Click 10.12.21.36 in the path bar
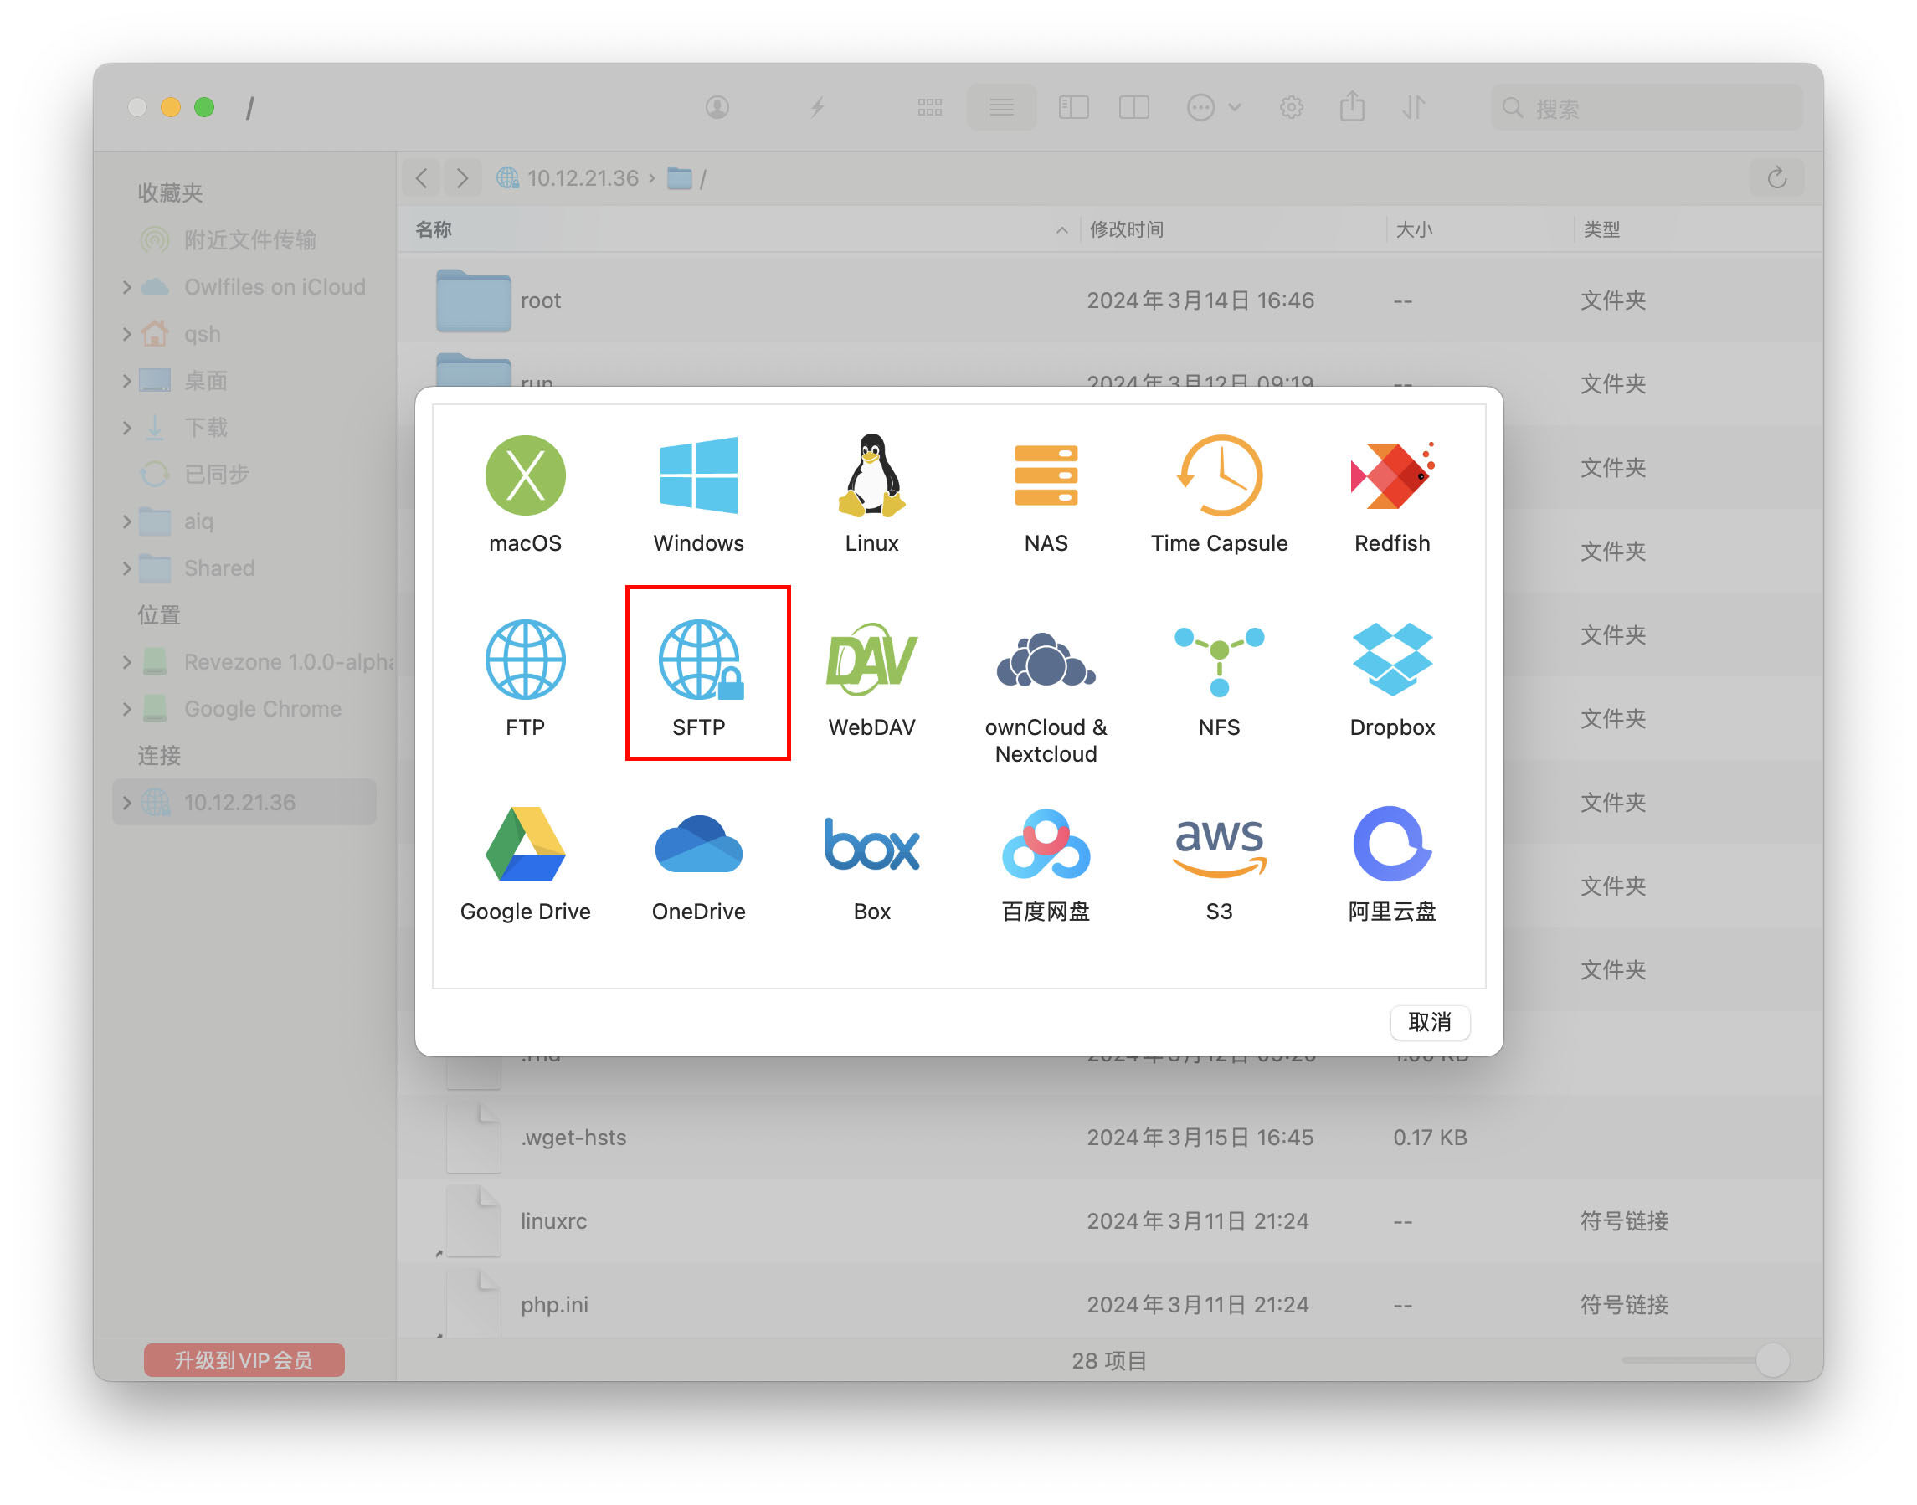The width and height of the screenshot is (1917, 1505). 568,178
